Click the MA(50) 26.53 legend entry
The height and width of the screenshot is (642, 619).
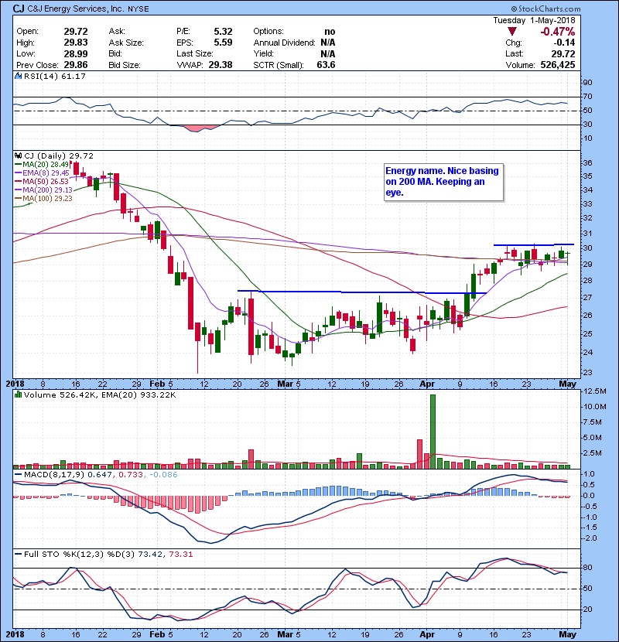[x=41, y=181]
